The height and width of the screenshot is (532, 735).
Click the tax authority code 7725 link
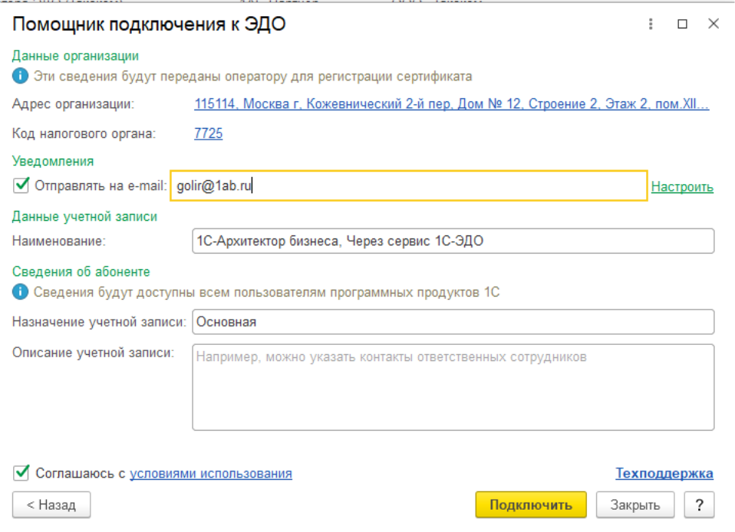coord(209,133)
